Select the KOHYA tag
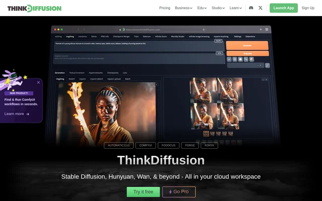 (x=209, y=145)
